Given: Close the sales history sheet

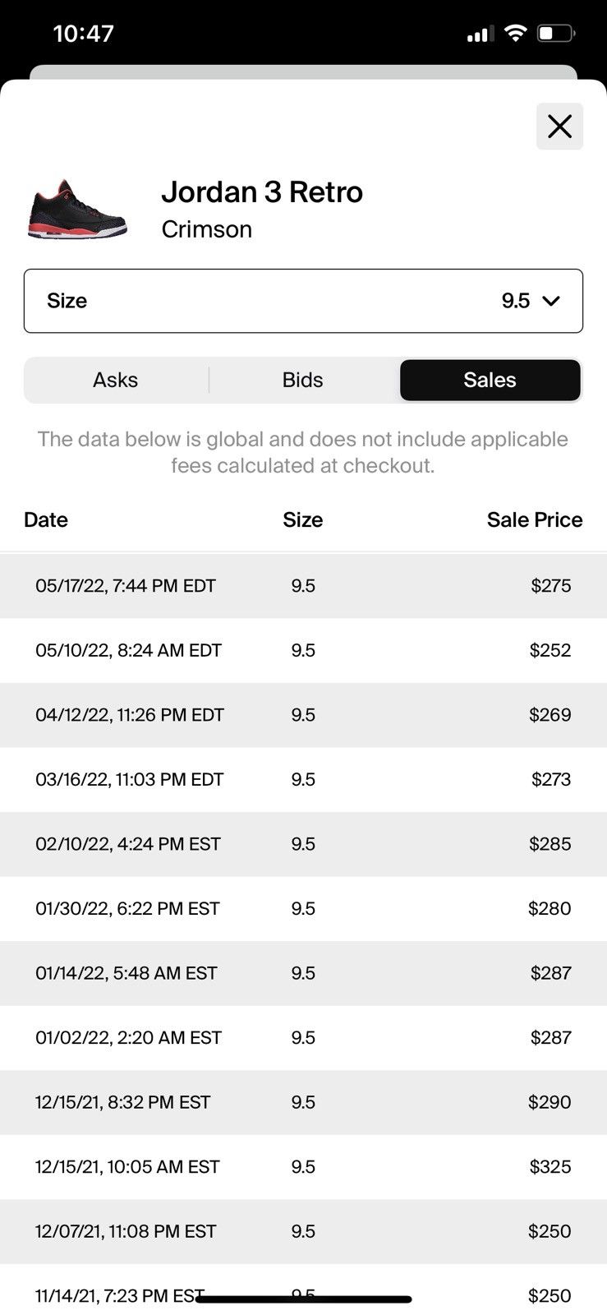Looking at the screenshot, I should 559,127.
